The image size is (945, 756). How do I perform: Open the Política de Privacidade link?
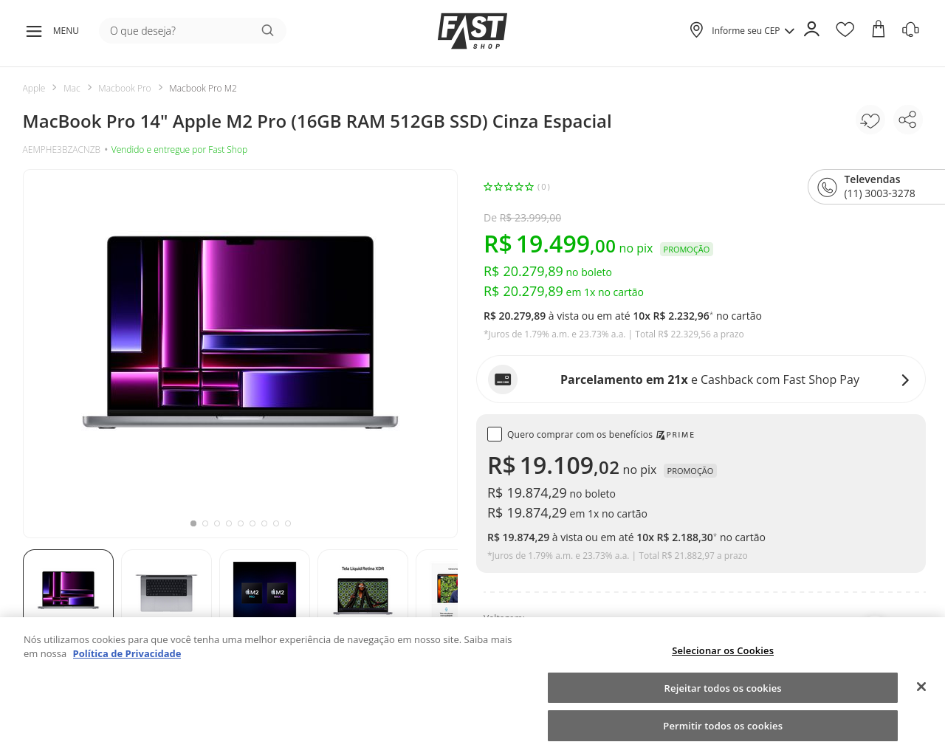tap(127, 653)
